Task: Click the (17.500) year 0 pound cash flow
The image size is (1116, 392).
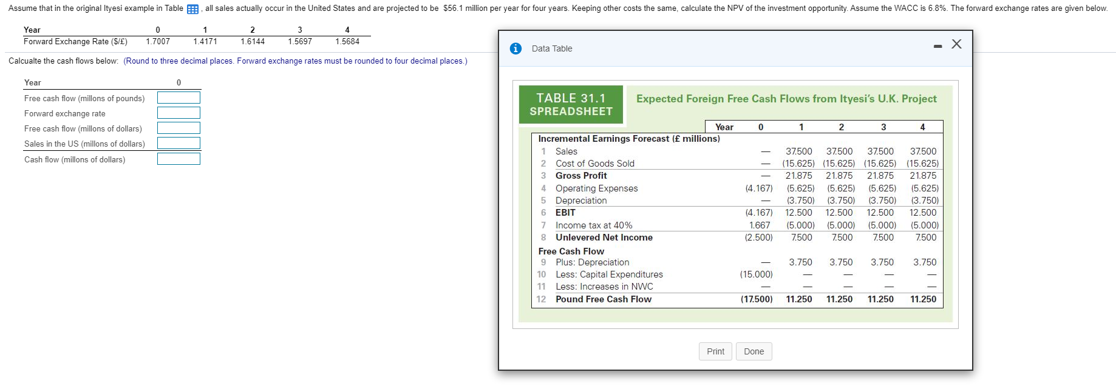Action: 757,299
